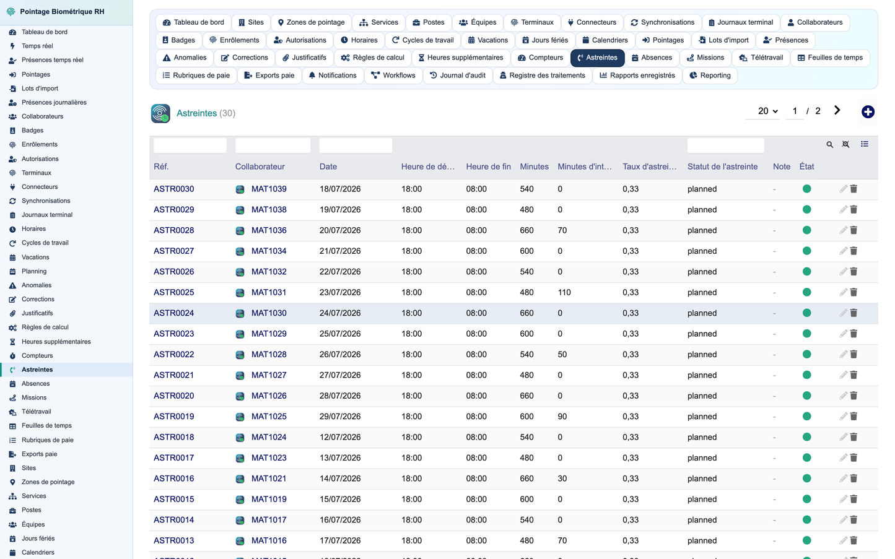The image size is (895, 559).
Task: Click the Pointage Biométrique RH fingerprint logo
Action: [x=11, y=12]
